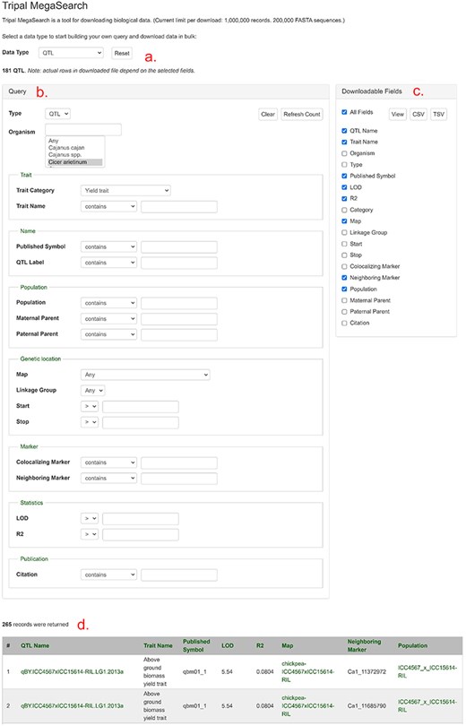466x726 pixels.
Task: Select Any in Organism list
Action: point(54,141)
